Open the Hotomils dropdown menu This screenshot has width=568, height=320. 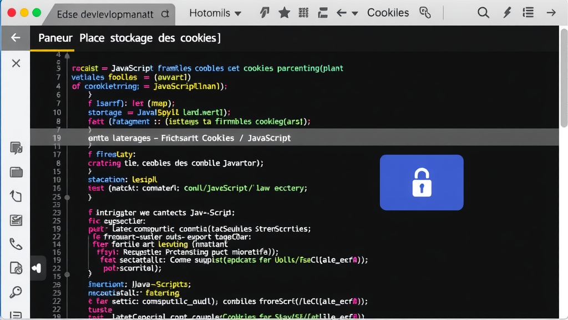point(215,12)
